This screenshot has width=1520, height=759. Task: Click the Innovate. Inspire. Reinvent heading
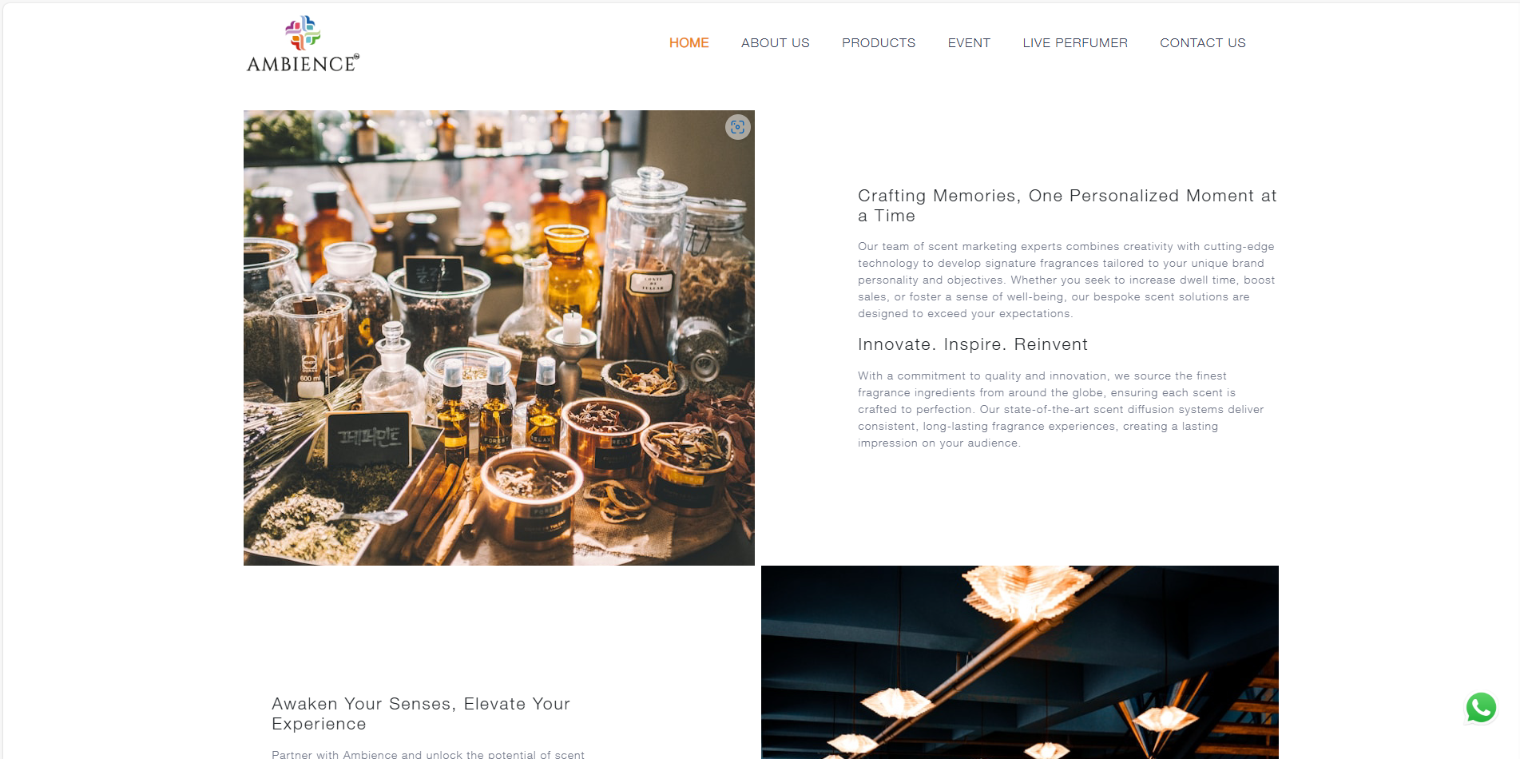[973, 344]
